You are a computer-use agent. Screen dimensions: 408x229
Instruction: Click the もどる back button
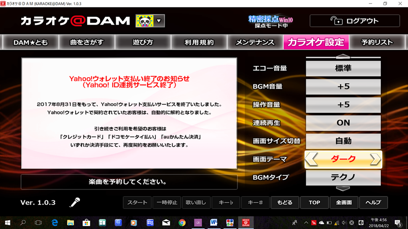[285, 202]
